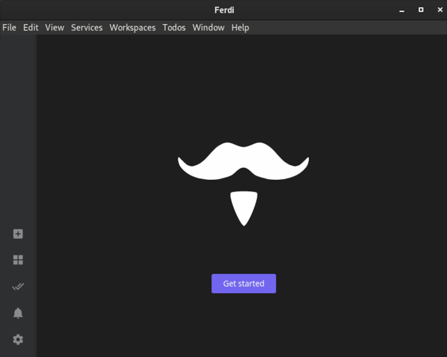Select the Todos menu item
Viewport: 447px width, 357px height.
coord(174,28)
